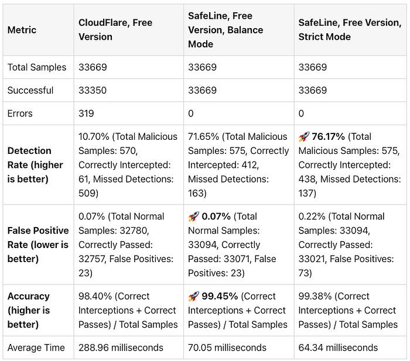Click the rocket icon beside 76.17%
Viewport: 410px width, 361px height.
(304, 136)
